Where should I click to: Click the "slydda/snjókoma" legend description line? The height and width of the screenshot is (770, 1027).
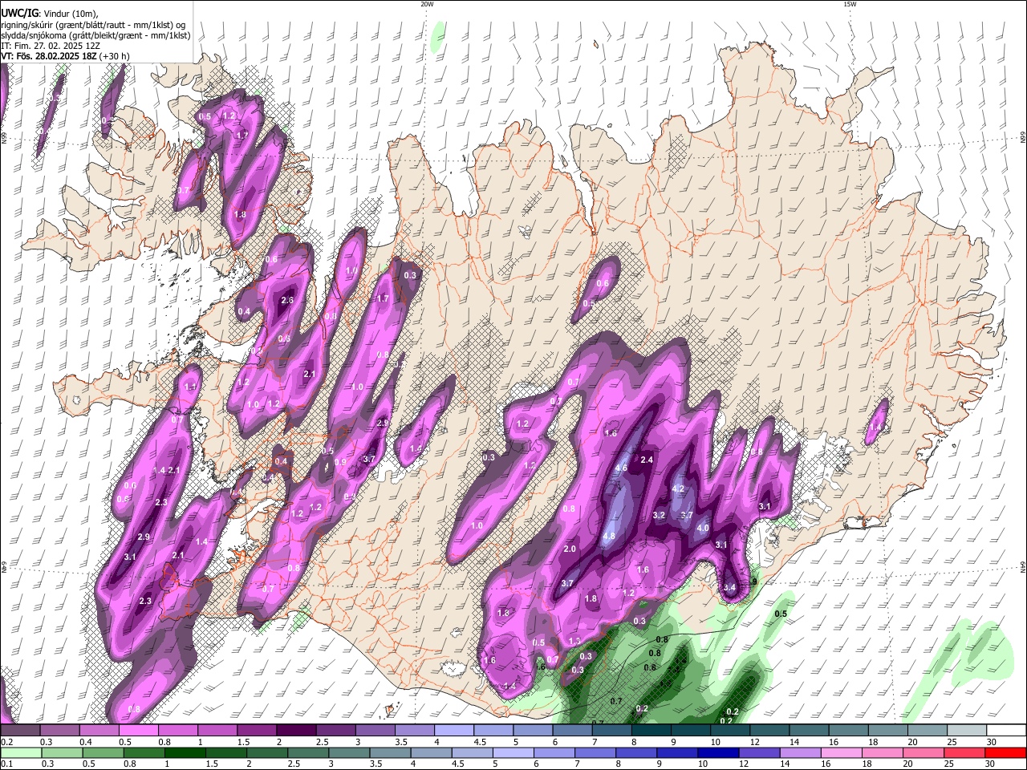click(95, 35)
